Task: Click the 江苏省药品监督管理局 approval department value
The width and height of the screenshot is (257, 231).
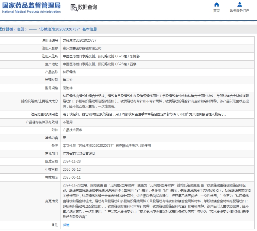Action: [79, 153]
